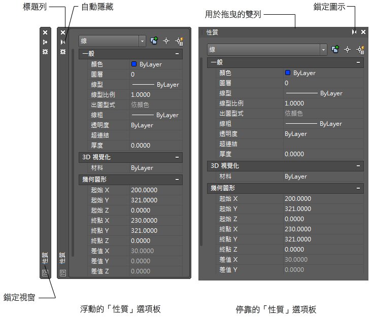Click the vertical scrollbar of docked palette

point(201,152)
